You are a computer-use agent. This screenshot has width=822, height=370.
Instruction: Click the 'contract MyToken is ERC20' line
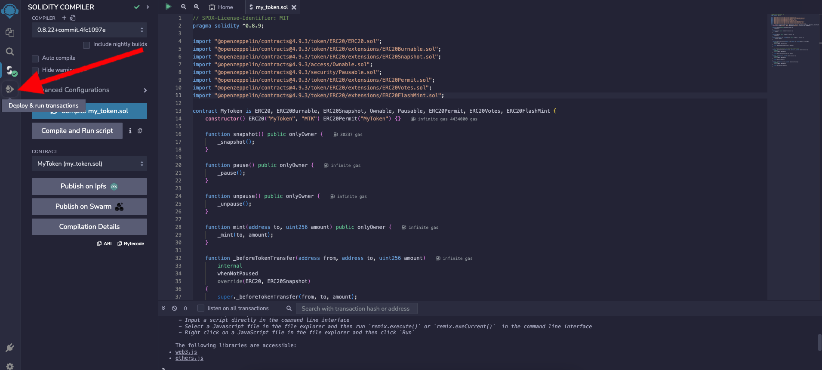coord(374,111)
